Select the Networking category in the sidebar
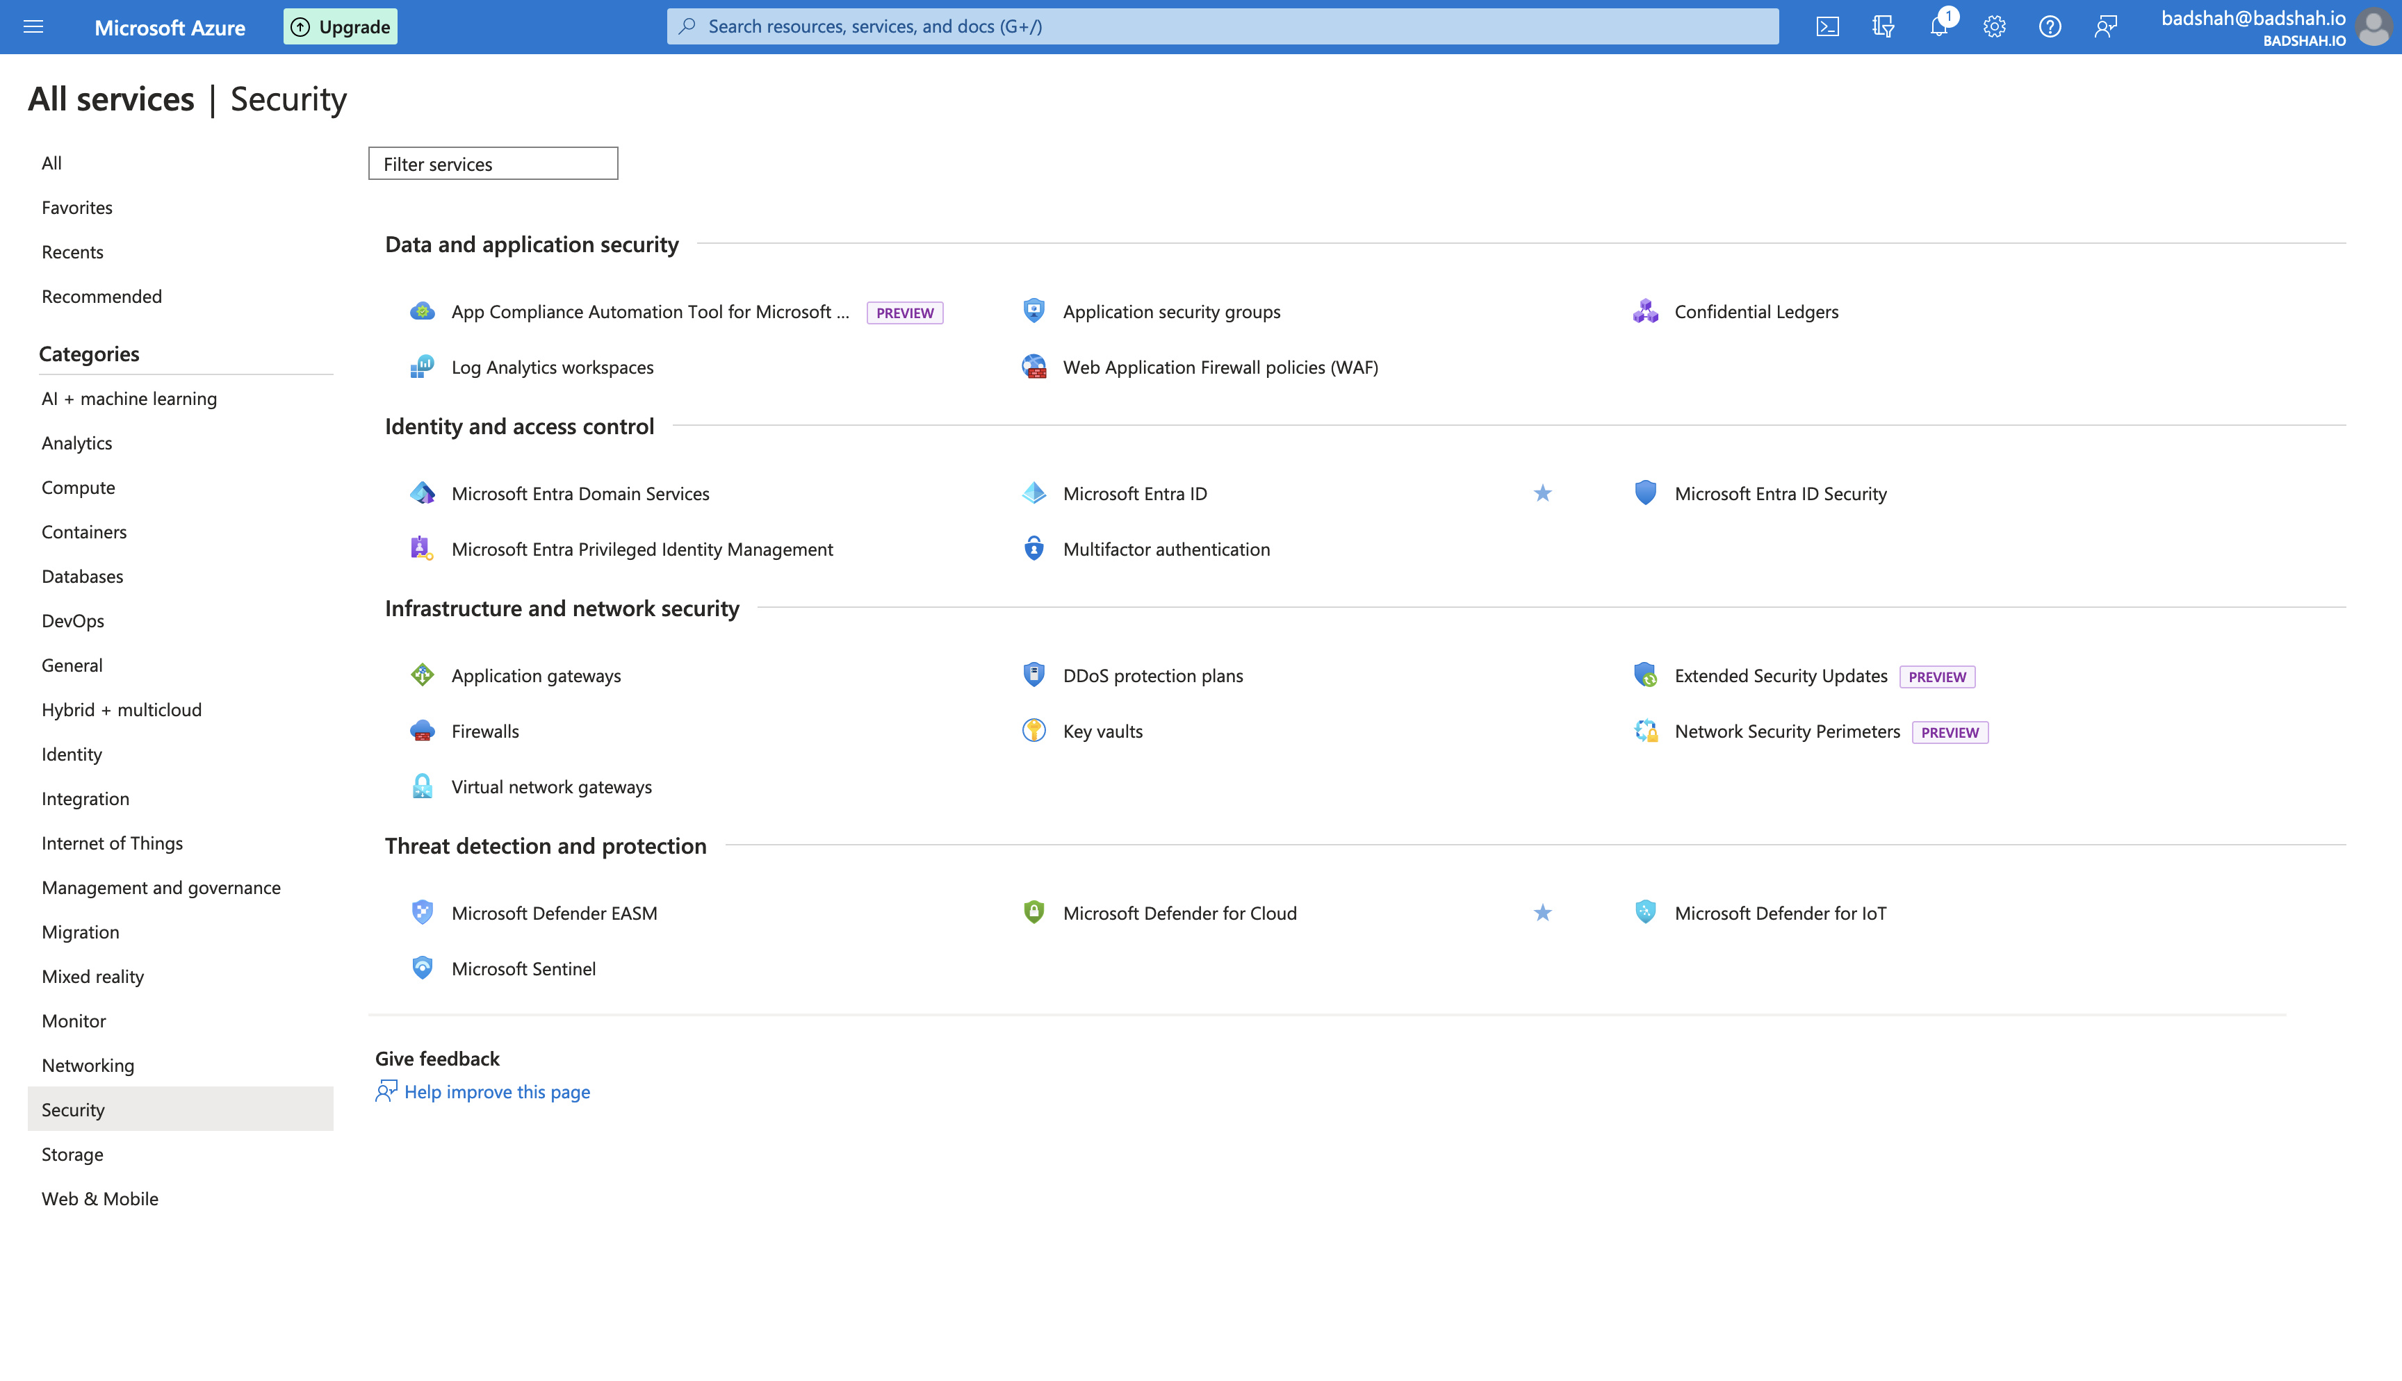The image size is (2402, 1381). (x=88, y=1065)
